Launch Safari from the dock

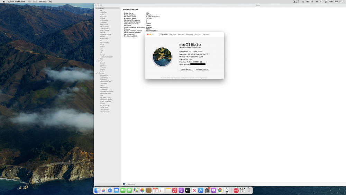pos(110,190)
